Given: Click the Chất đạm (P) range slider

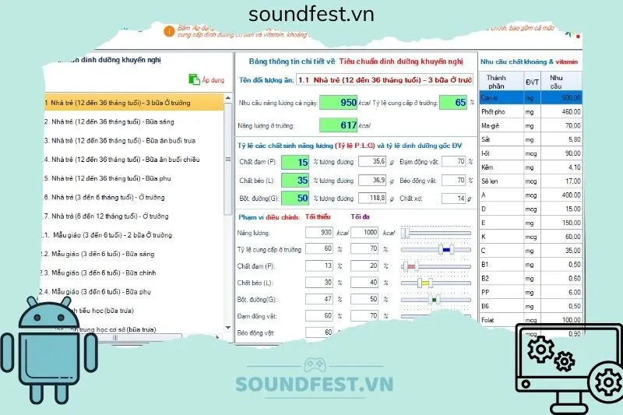Looking at the screenshot, I should 412,266.
